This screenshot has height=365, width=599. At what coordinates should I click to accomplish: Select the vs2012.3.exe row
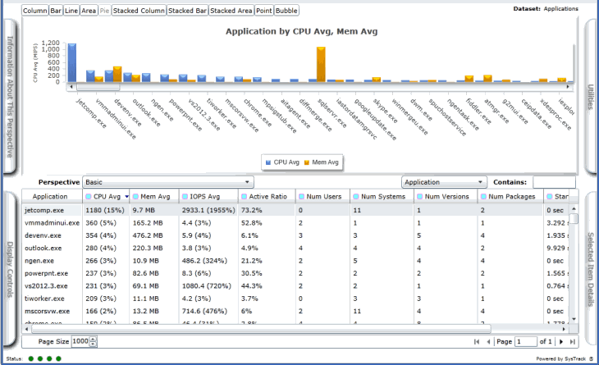[x=295, y=286]
